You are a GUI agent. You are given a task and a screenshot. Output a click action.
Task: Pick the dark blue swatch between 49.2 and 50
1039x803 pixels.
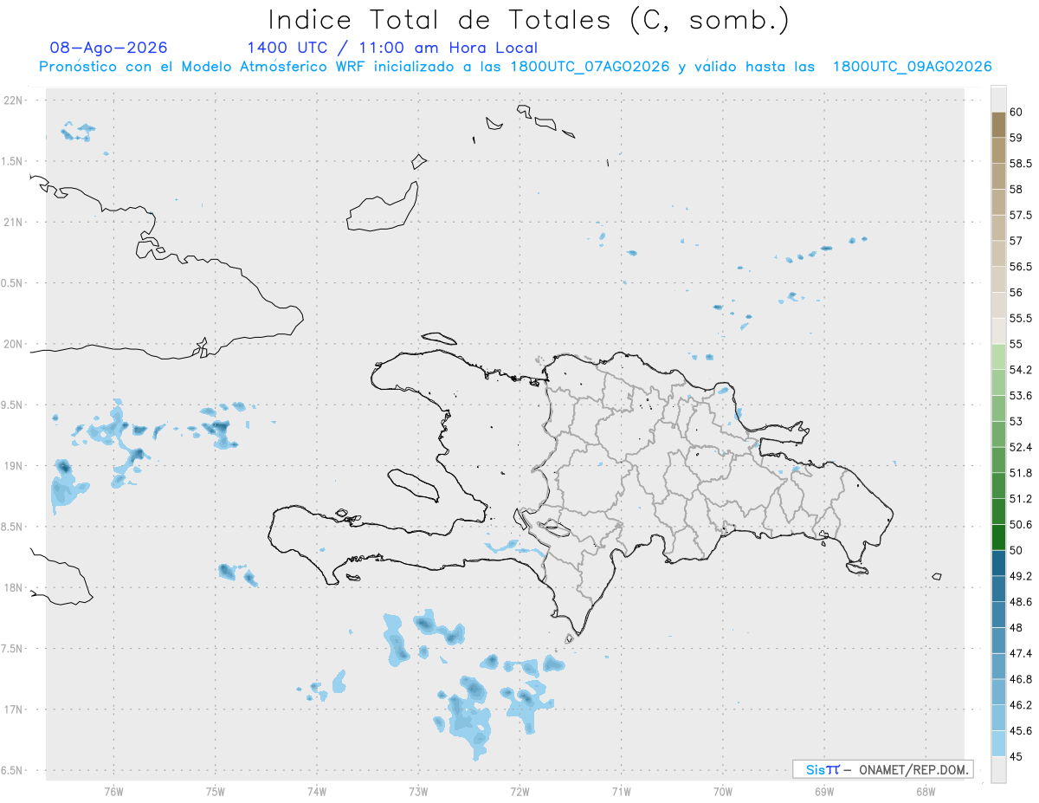click(998, 563)
